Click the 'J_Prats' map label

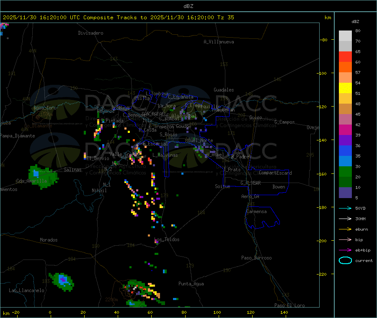coord(232,169)
